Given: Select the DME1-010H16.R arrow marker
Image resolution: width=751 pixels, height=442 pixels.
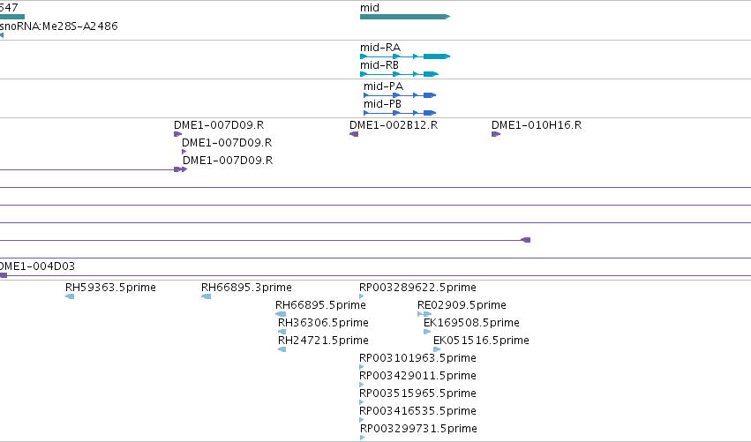Looking at the screenshot, I should (x=496, y=134).
